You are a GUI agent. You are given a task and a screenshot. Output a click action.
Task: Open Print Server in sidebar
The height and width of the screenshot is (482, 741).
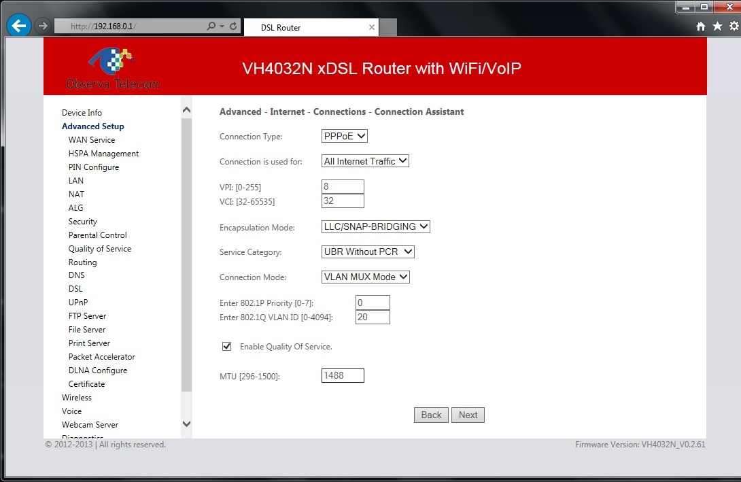click(89, 343)
